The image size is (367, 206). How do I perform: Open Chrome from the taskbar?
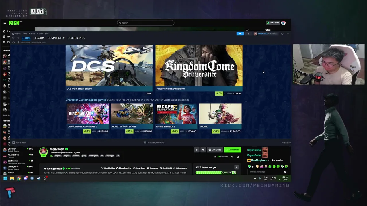pos(19,178)
